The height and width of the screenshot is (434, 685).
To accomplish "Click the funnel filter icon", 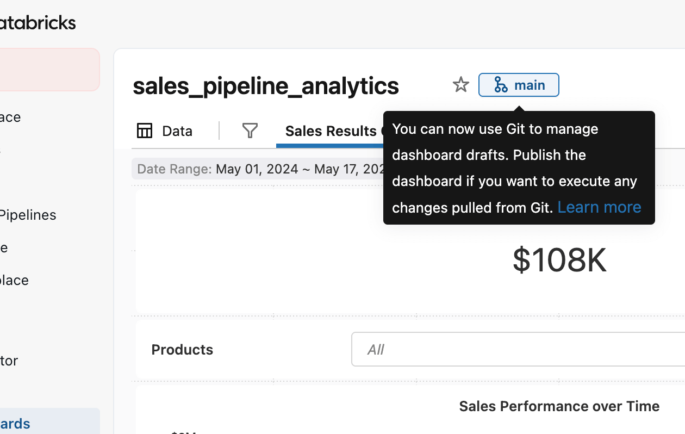I will point(250,131).
